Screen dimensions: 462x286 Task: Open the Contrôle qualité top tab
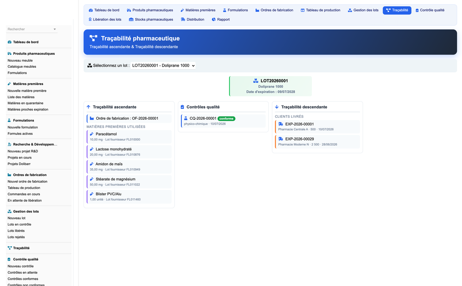coord(430,10)
